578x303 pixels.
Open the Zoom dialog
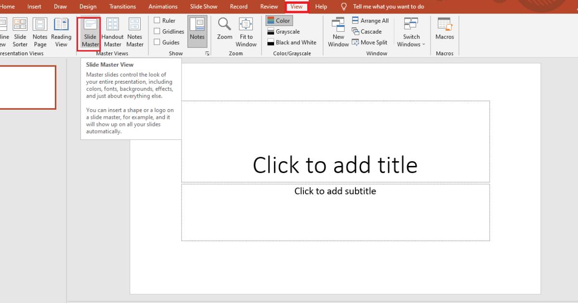point(224,32)
